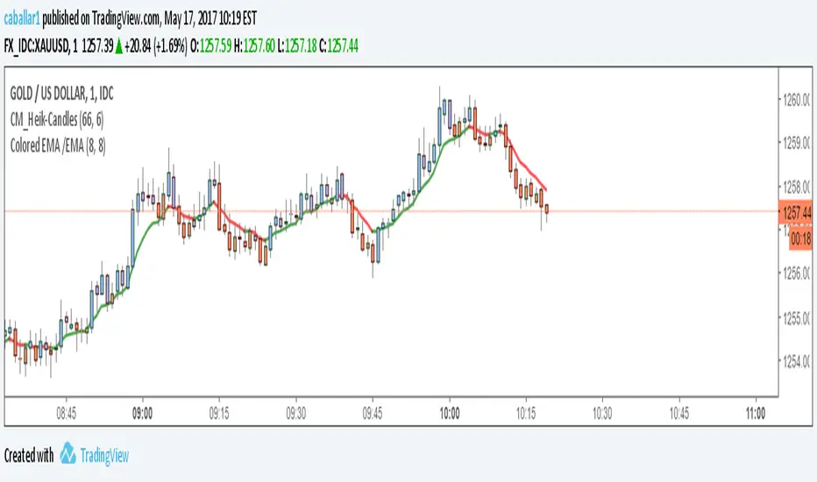Open the caballar1 author link

tap(22, 18)
